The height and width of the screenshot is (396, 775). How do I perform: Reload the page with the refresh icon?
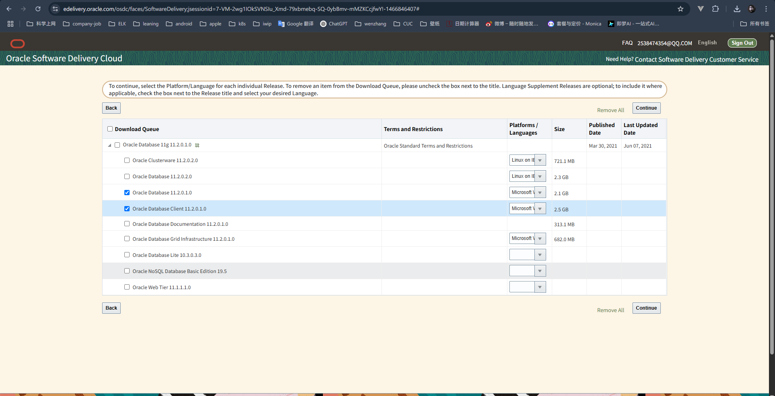point(38,9)
